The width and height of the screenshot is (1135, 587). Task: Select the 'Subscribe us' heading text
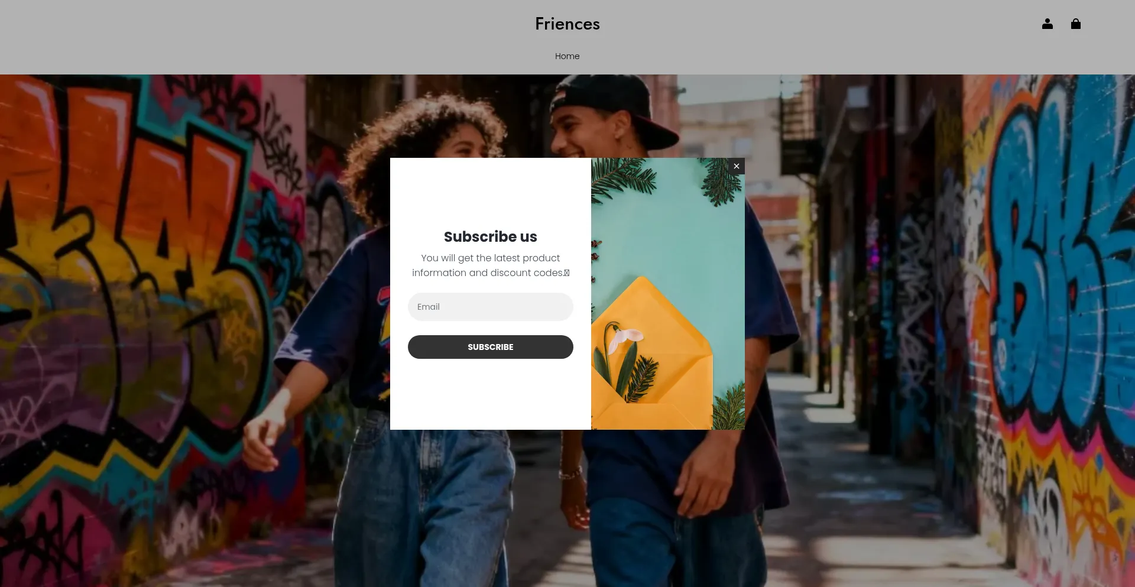(490, 236)
